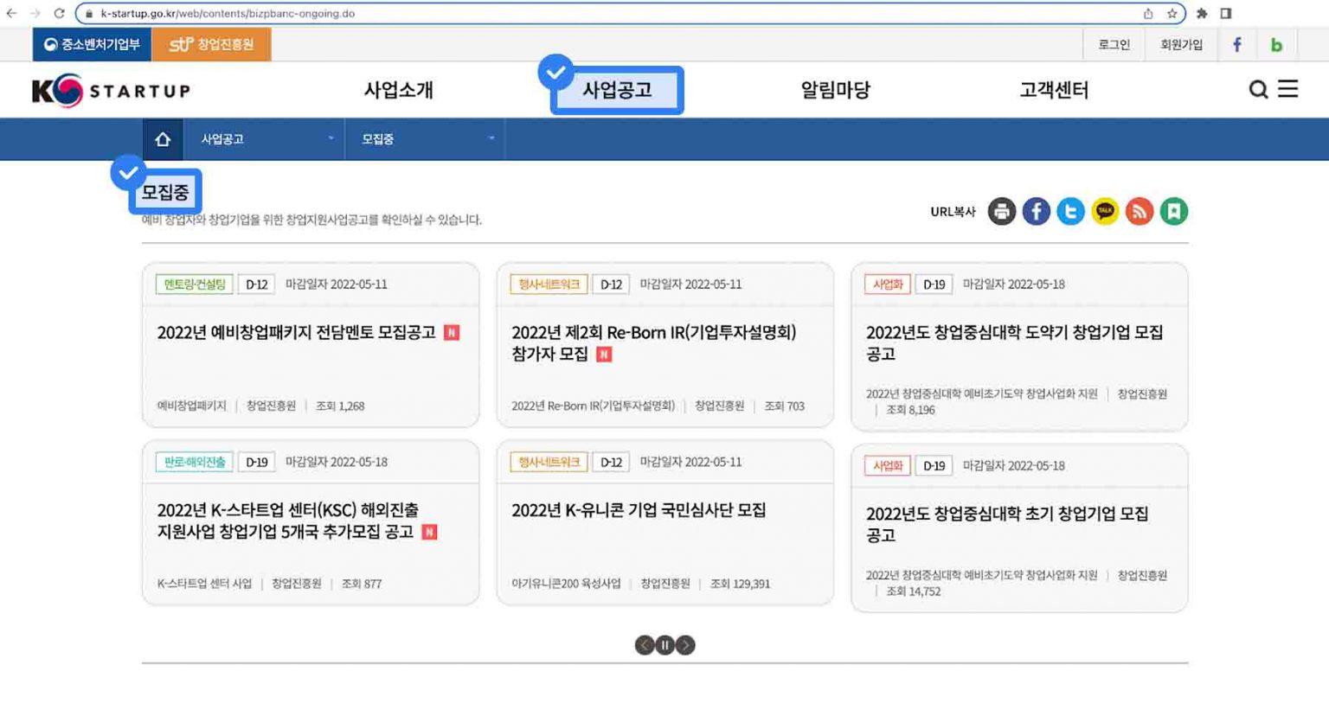Pause the announcement carousel
Viewport: 1329px width, 716px height.
(664, 645)
